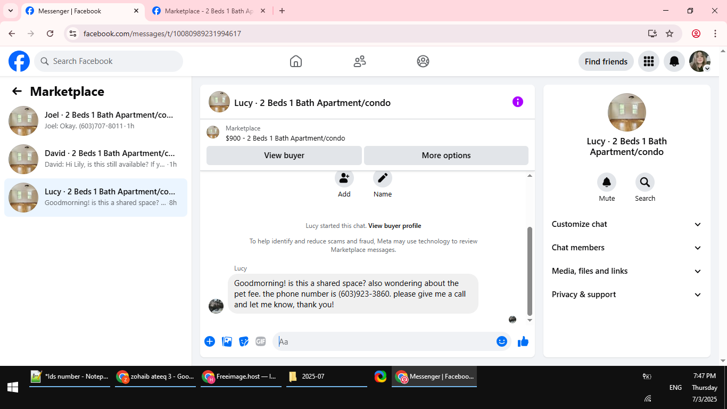Screen dimensions: 727x409
Task: Open Windows Start menu
Action: coord(13,388)
